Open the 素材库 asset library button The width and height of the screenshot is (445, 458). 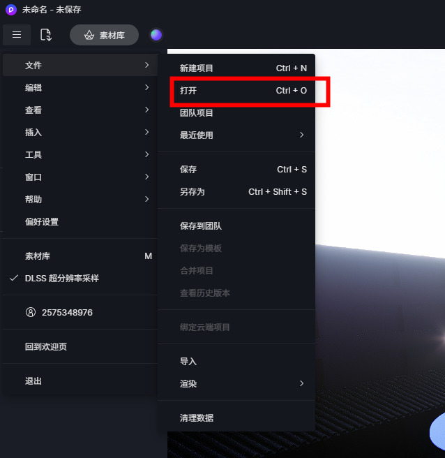click(x=104, y=35)
